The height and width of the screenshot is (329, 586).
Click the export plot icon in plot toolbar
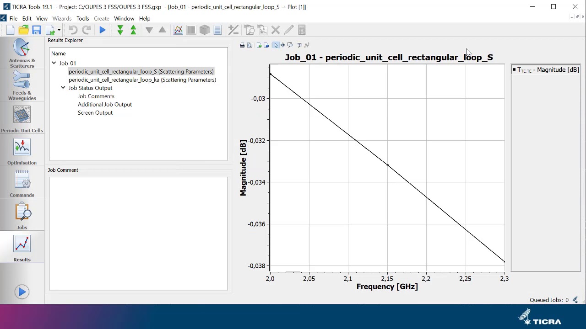coord(259,45)
